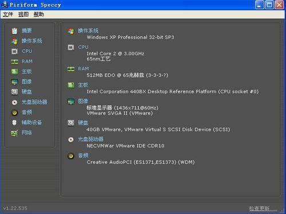Image resolution: width=286 pixels, height=214 pixels.
Task: Select 音频 label in the sidebar
Action: click(x=27, y=112)
